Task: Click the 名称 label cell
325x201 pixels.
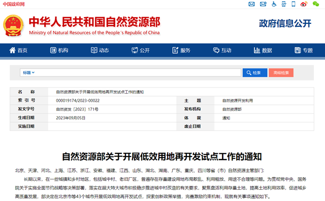Action: [x=29, y=92]
